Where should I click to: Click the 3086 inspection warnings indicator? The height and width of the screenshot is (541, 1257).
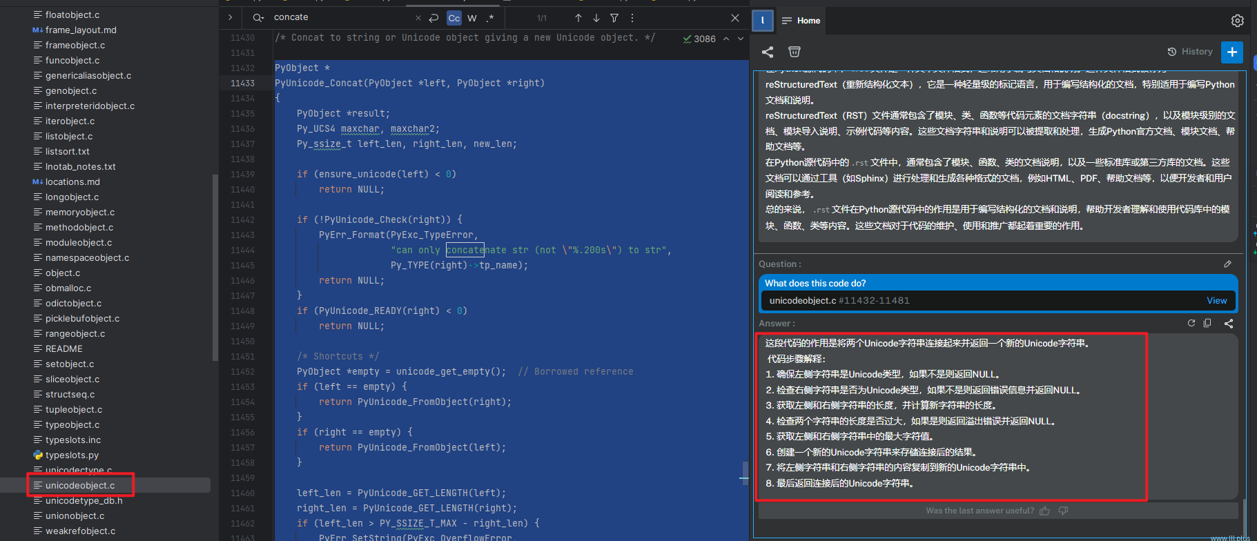pyautogui.click(x=699, y=39)
